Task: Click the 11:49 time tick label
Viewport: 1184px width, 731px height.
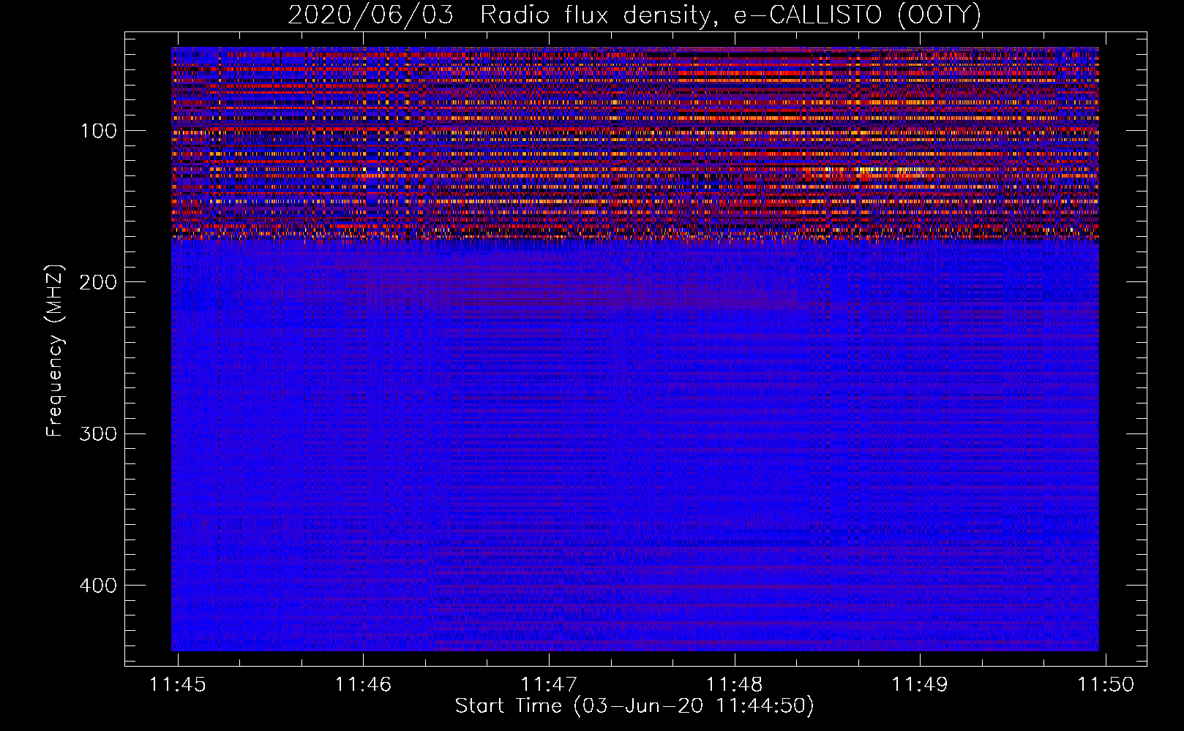Action: 919,684
